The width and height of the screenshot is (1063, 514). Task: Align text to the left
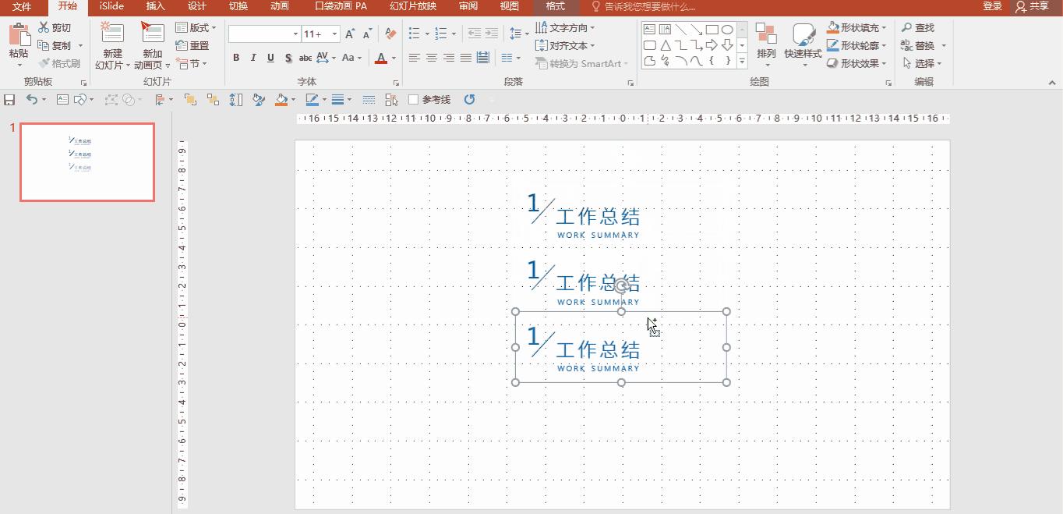[414, 58]
